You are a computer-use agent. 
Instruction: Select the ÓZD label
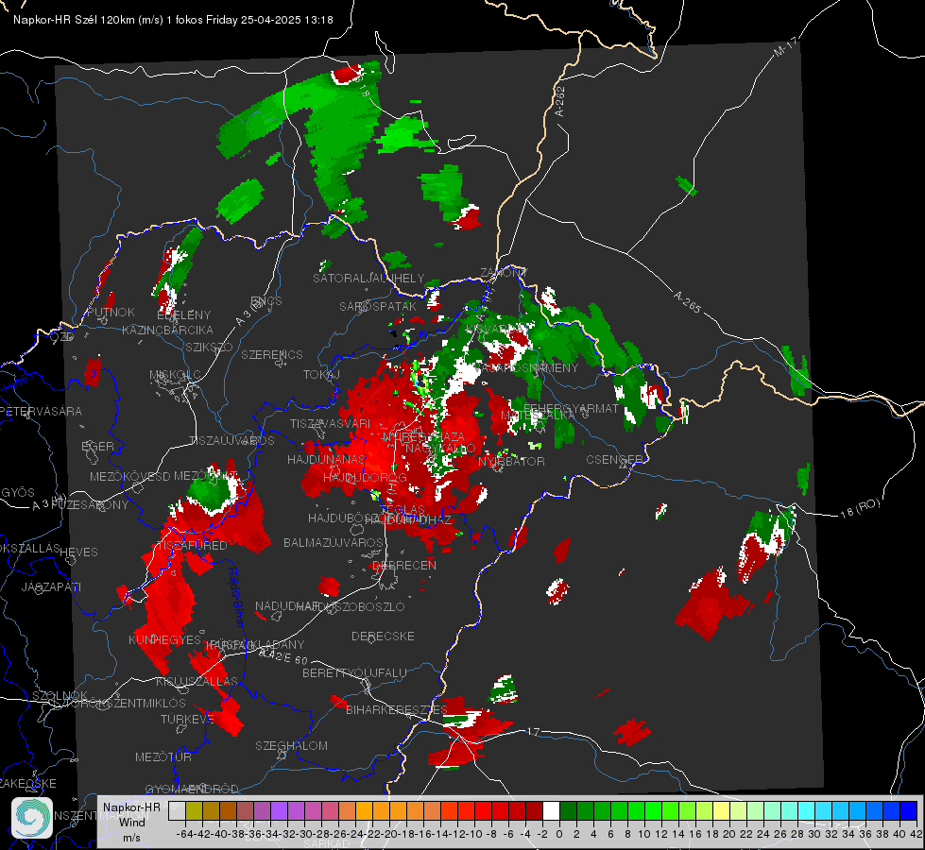[x=62, y=337]
